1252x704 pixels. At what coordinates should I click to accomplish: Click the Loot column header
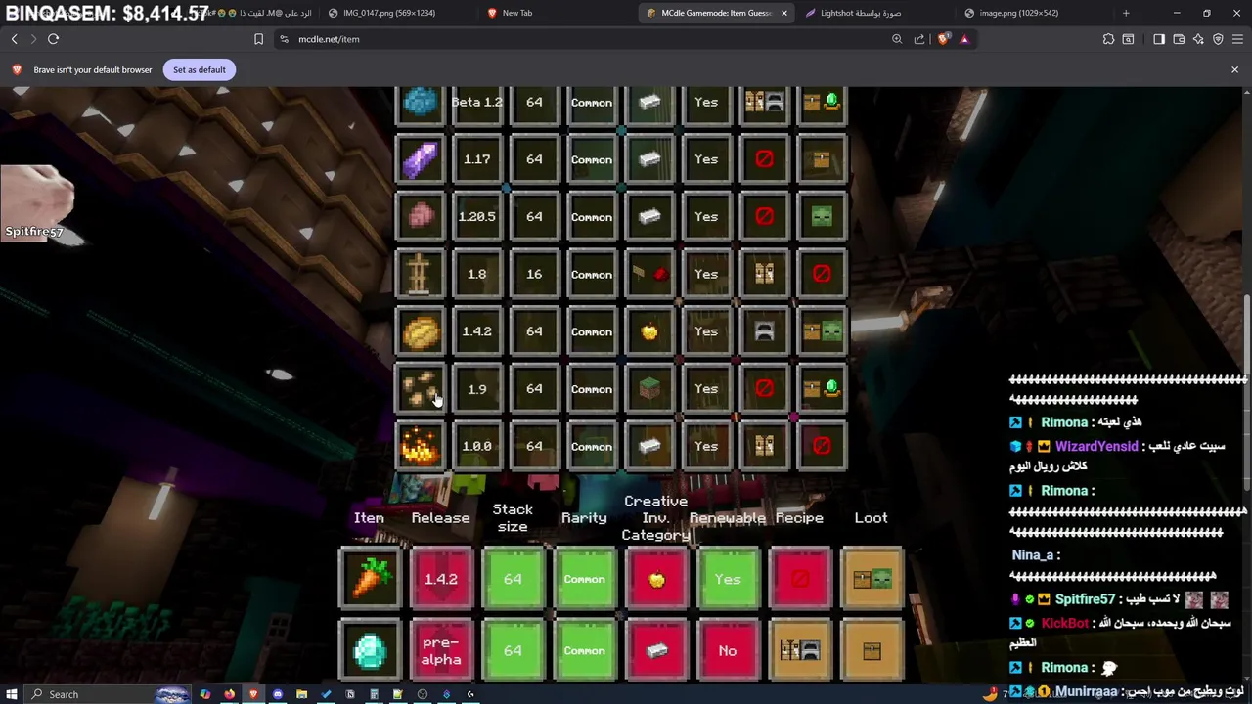tap(871, 518)
